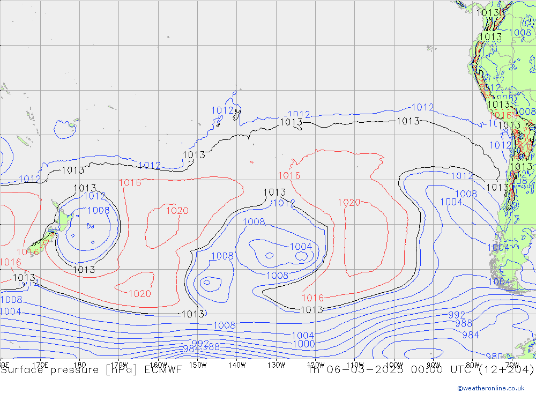Click the red 1020 label east of New Zealand
Viewport: 536px width, 393px height.
click(177, 211)
